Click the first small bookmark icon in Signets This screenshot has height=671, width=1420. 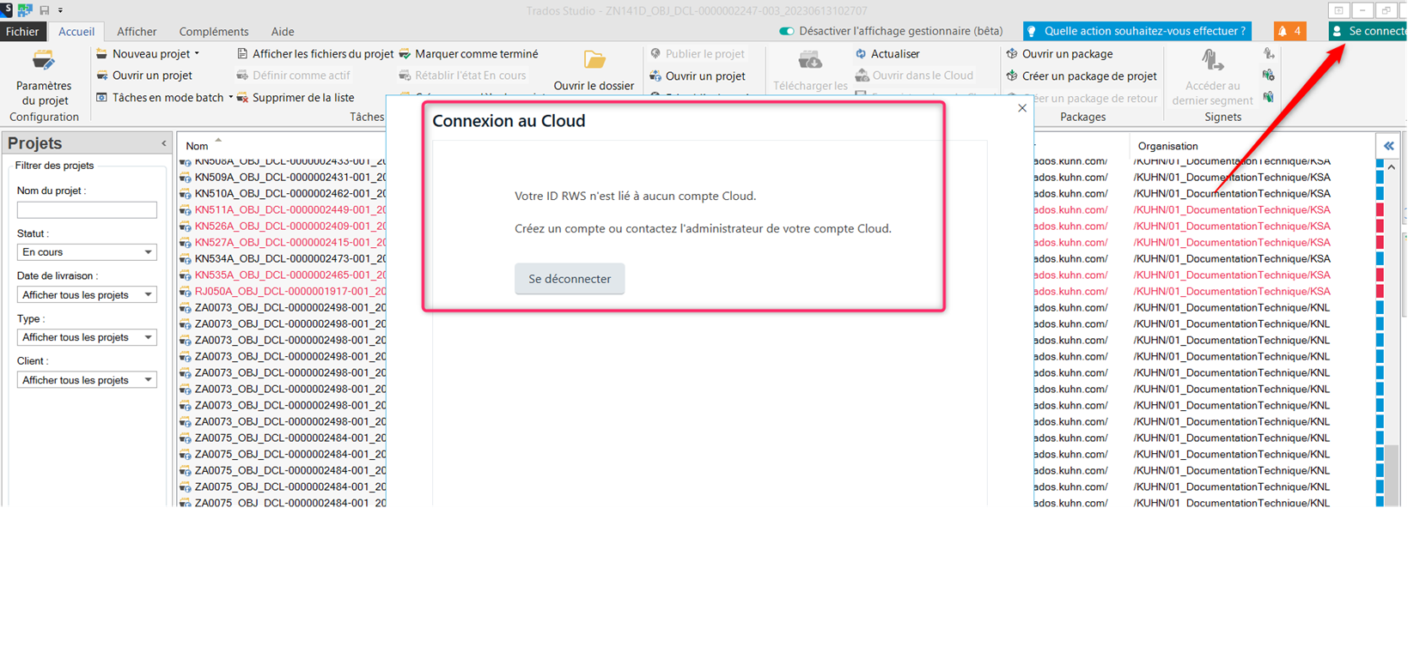(x=1269, y=54)
